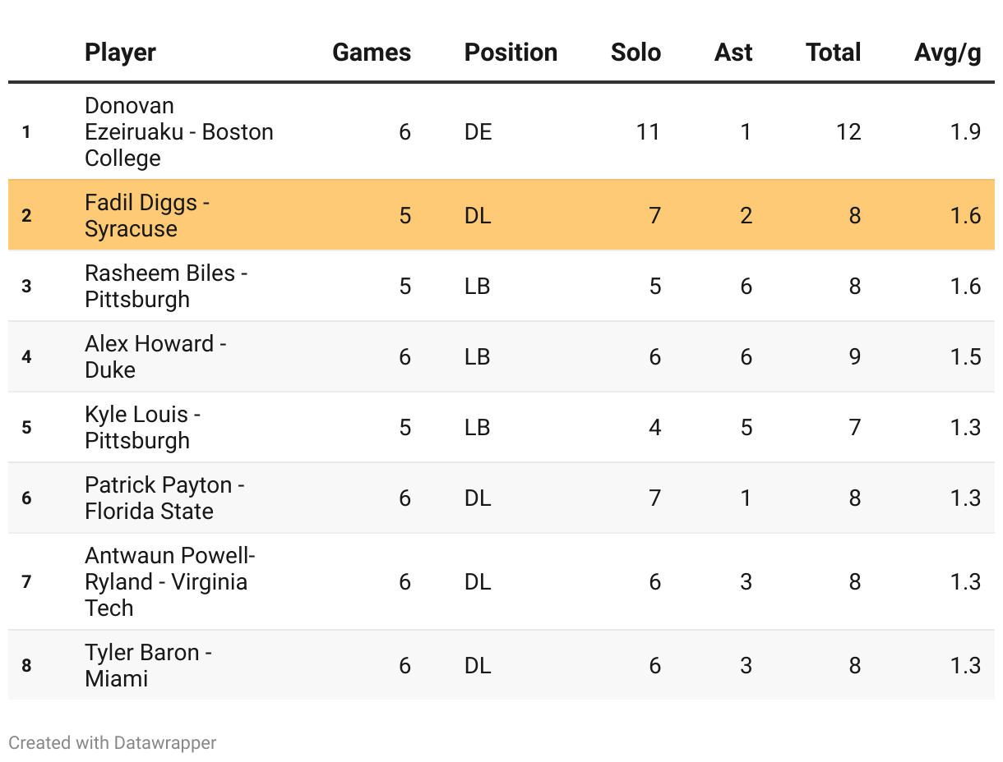Click Tyler Baron - Miami player name
Image resolution: width=1003 pixels, height=762 pixels.
(148, 665)
